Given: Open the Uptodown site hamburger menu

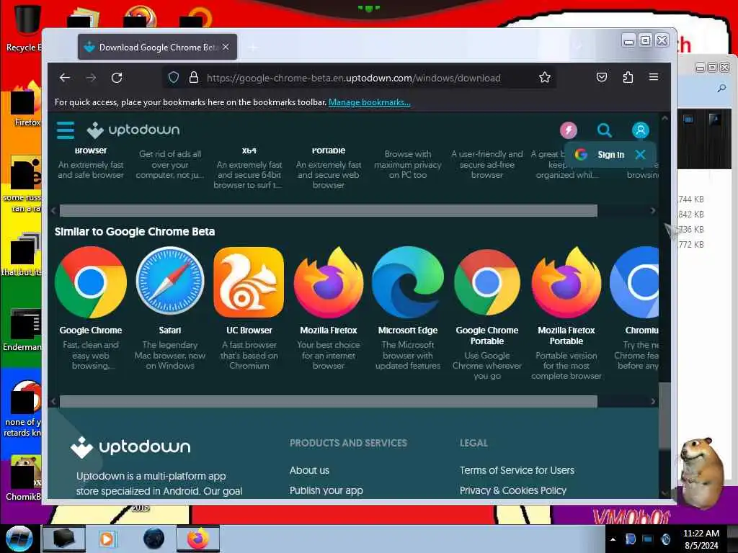Looking at the screenshot, I should (x=66, y=130).
